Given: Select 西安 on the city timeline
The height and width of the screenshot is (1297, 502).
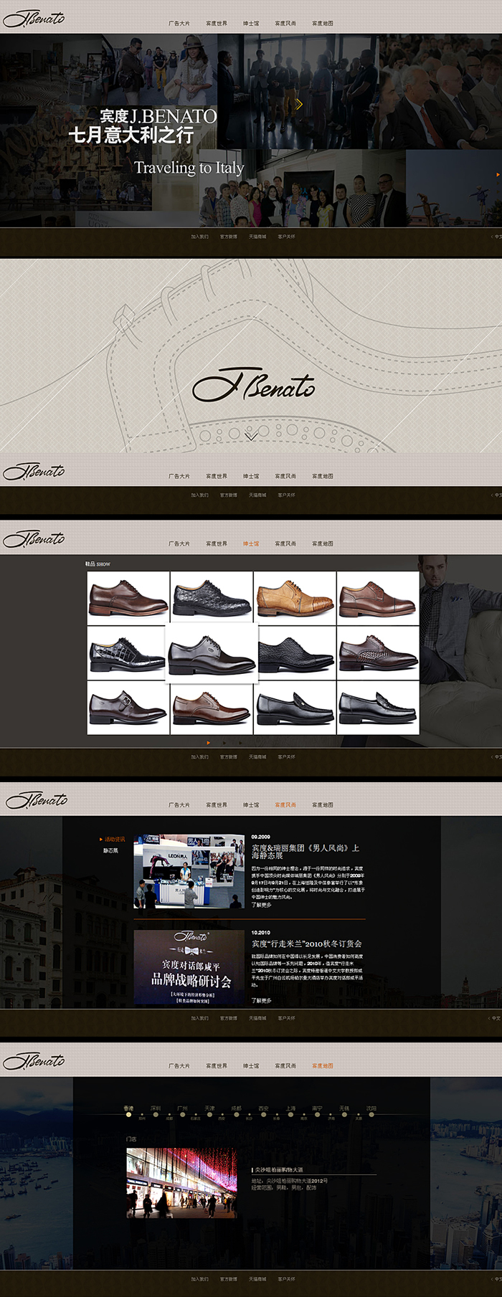Looking at the screenshot, I should pyautogui.click(x=263, y=1108).
